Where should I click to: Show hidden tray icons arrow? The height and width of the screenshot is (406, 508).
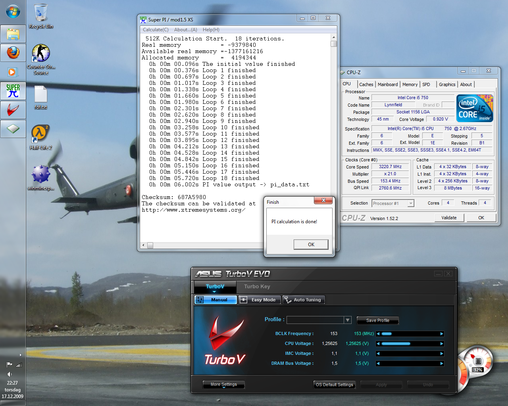21,355
